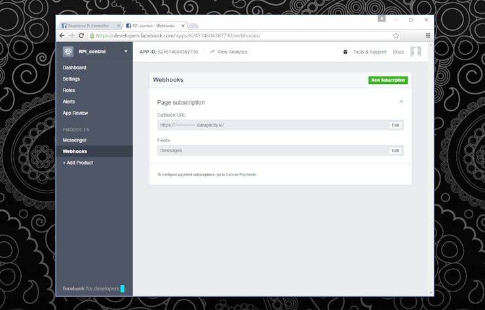Open the Docs link
The width and height of the screenshot is (485, 310).
398,52
